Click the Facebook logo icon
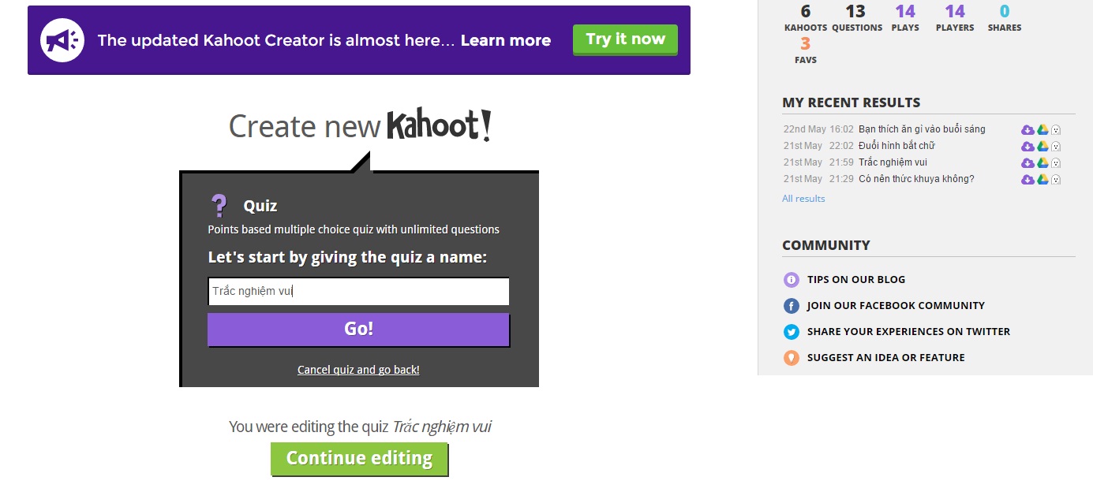Image resolution: width=1093 pixels, height=492 pixels. tap(792, 306)
